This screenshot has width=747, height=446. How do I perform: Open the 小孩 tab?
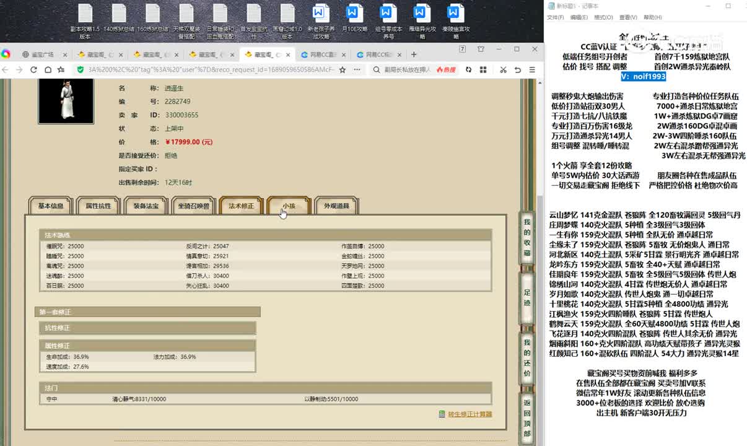coord(289,206)
